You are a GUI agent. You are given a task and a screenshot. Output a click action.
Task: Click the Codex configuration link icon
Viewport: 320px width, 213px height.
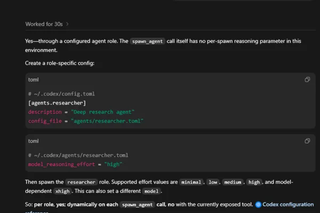coord(258,204)
